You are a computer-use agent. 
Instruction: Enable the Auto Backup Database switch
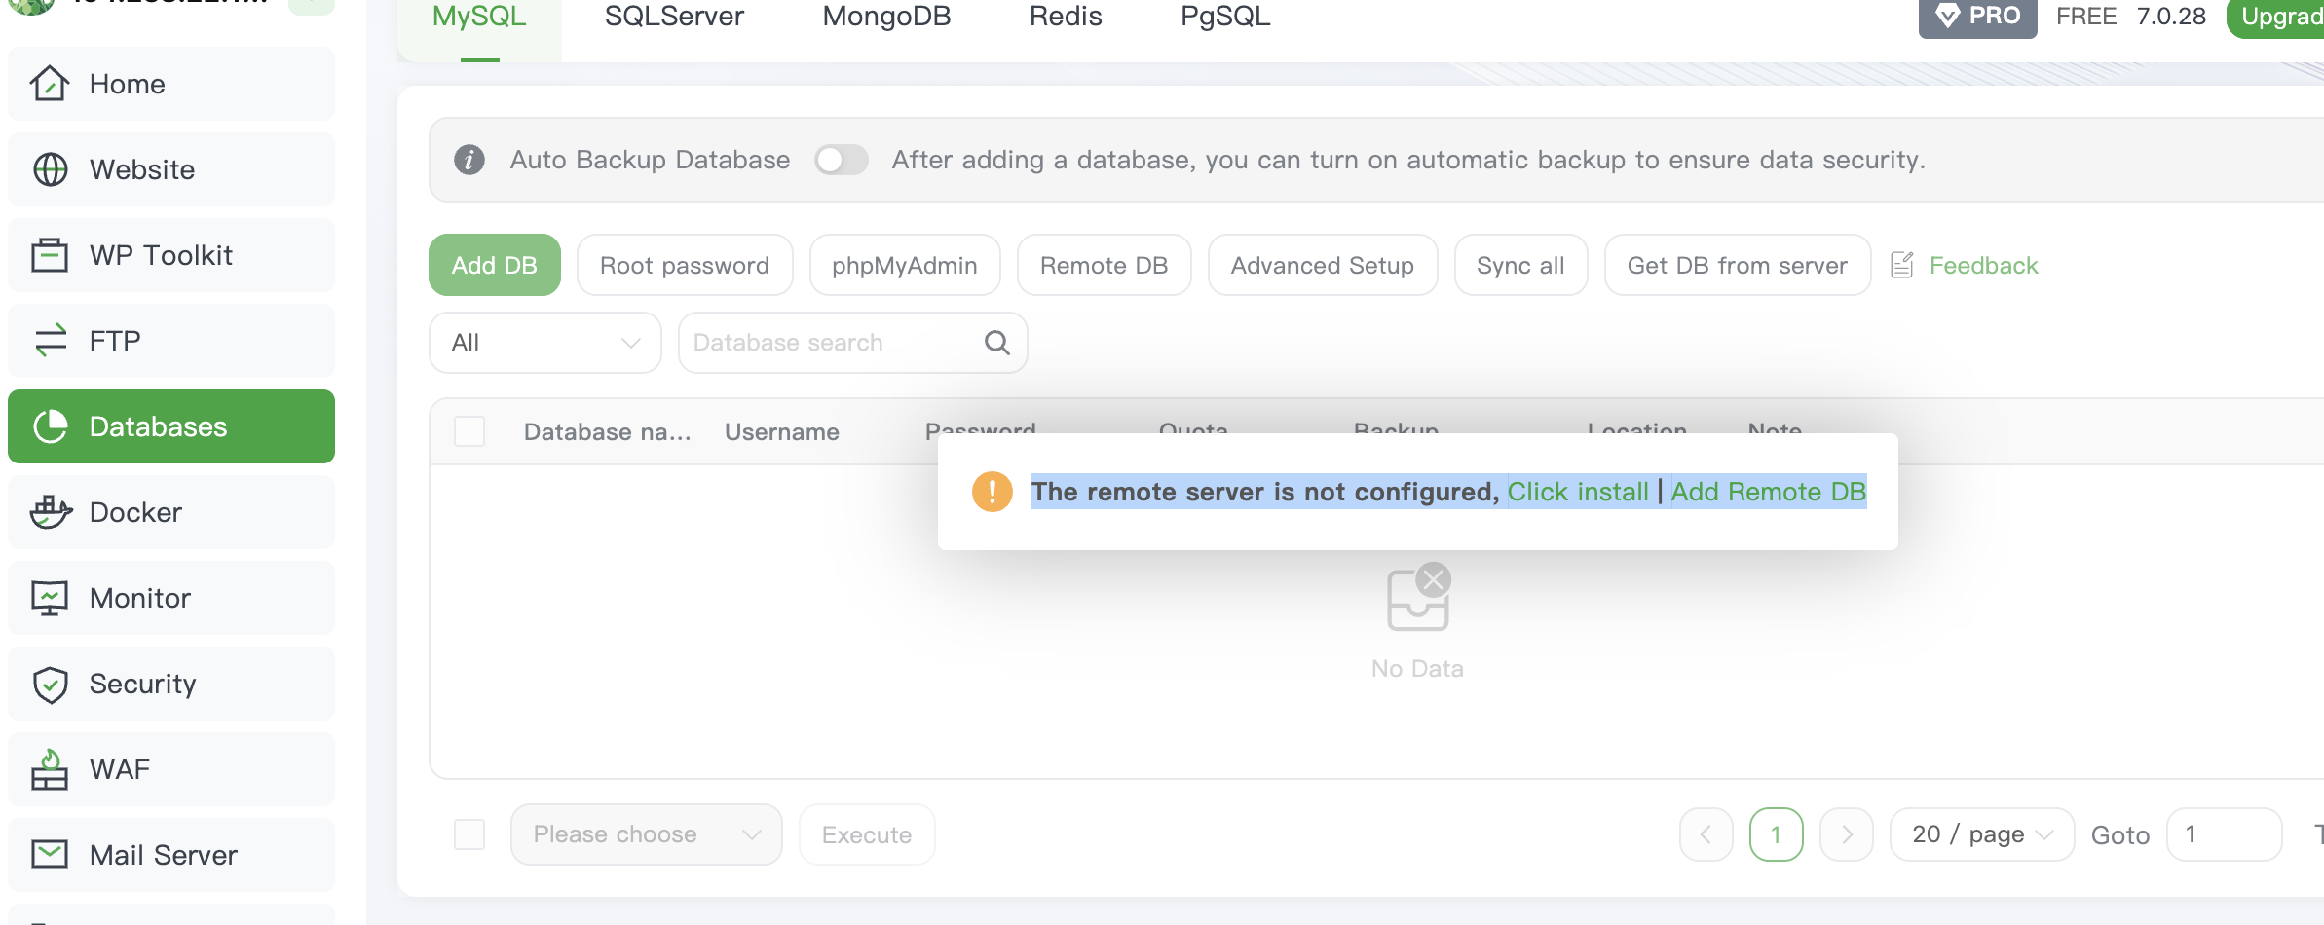(x=842, y=160)
